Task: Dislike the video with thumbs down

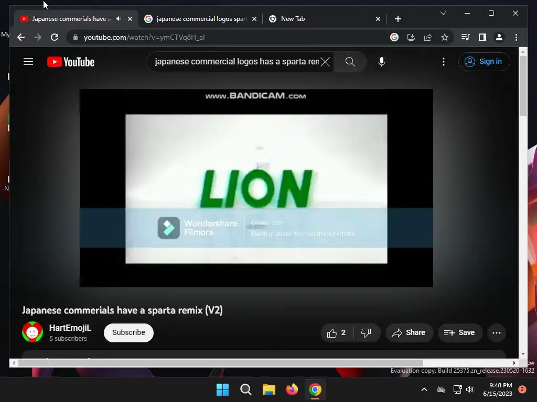Action: pos(367,333)
